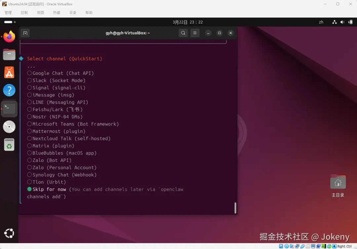Screen dimensions: 357x249
Task: Open the 控制 menu in VirtualBox
Action: (24, 13)
